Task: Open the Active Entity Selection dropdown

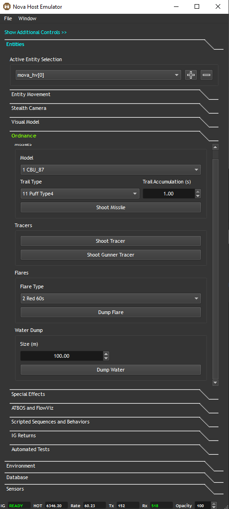Action: click(98, 75)
